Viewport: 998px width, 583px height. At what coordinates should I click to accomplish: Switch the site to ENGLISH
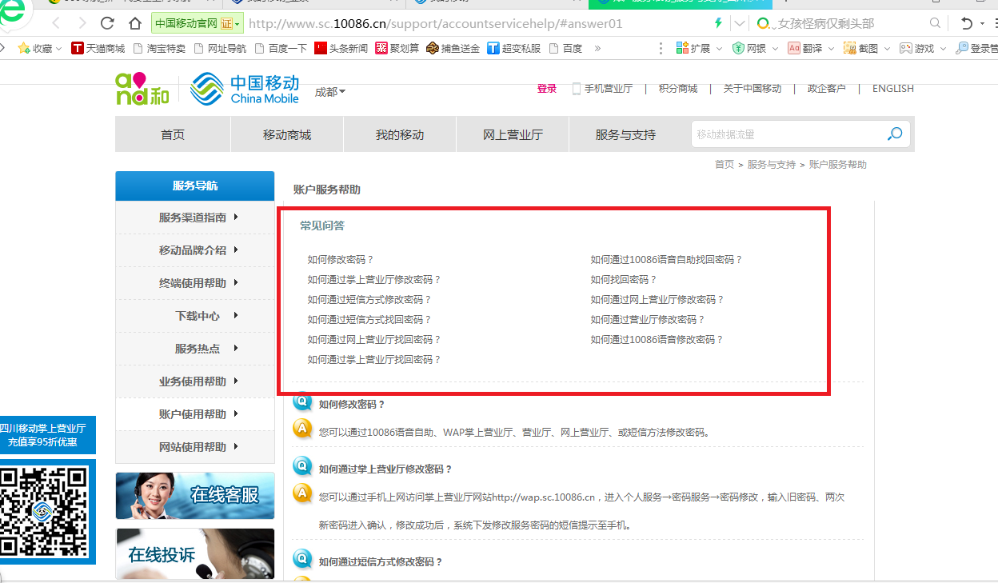[893, 89]
